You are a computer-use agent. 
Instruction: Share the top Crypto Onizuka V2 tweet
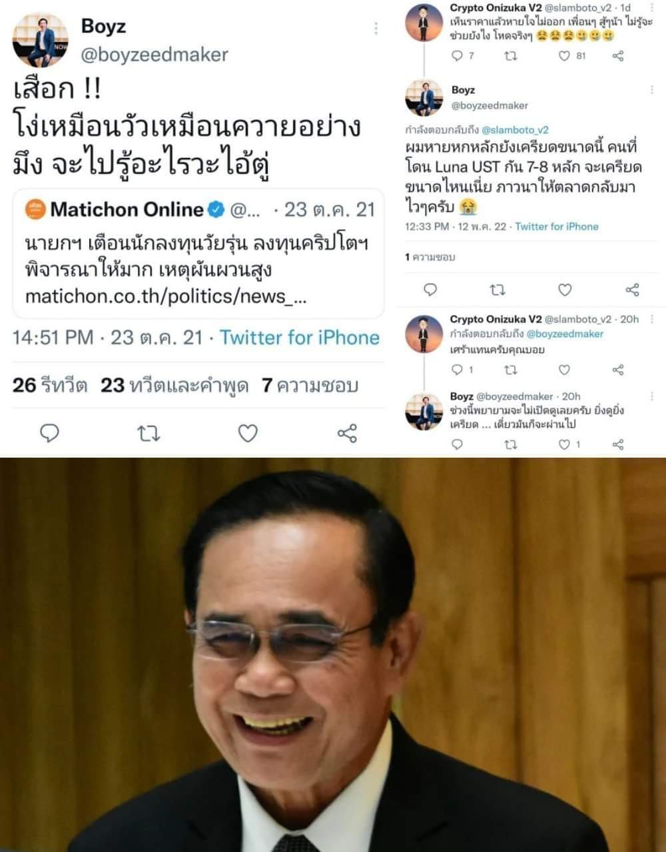[618, 56]
